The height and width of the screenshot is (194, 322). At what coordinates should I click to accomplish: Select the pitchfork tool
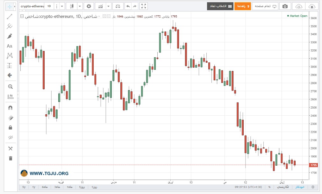(x=10, y=26)
